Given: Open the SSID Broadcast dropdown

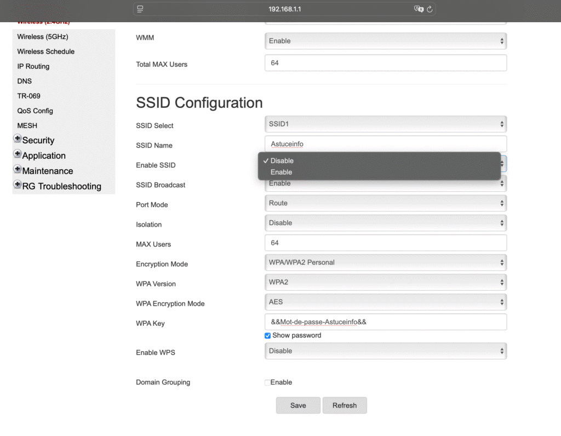Looking at the screenshot, I should coord(386,185).
